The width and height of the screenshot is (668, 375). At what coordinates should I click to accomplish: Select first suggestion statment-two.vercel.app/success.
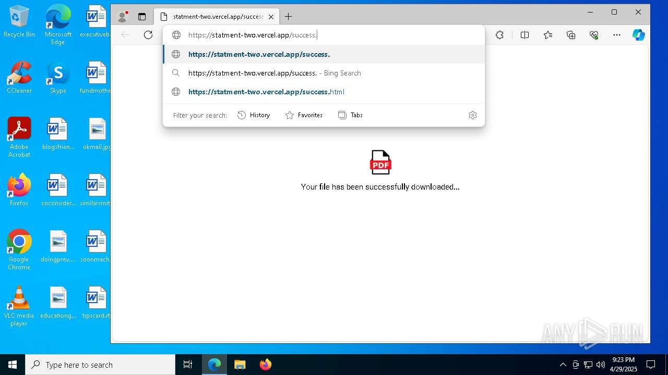click(x=324, y=54)
